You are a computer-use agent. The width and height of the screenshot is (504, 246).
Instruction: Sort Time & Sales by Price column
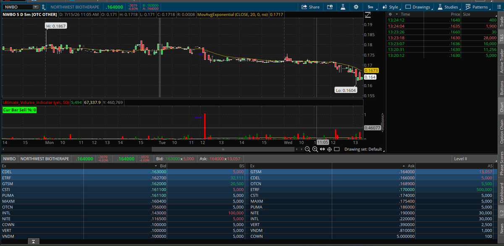pos(455,14)
